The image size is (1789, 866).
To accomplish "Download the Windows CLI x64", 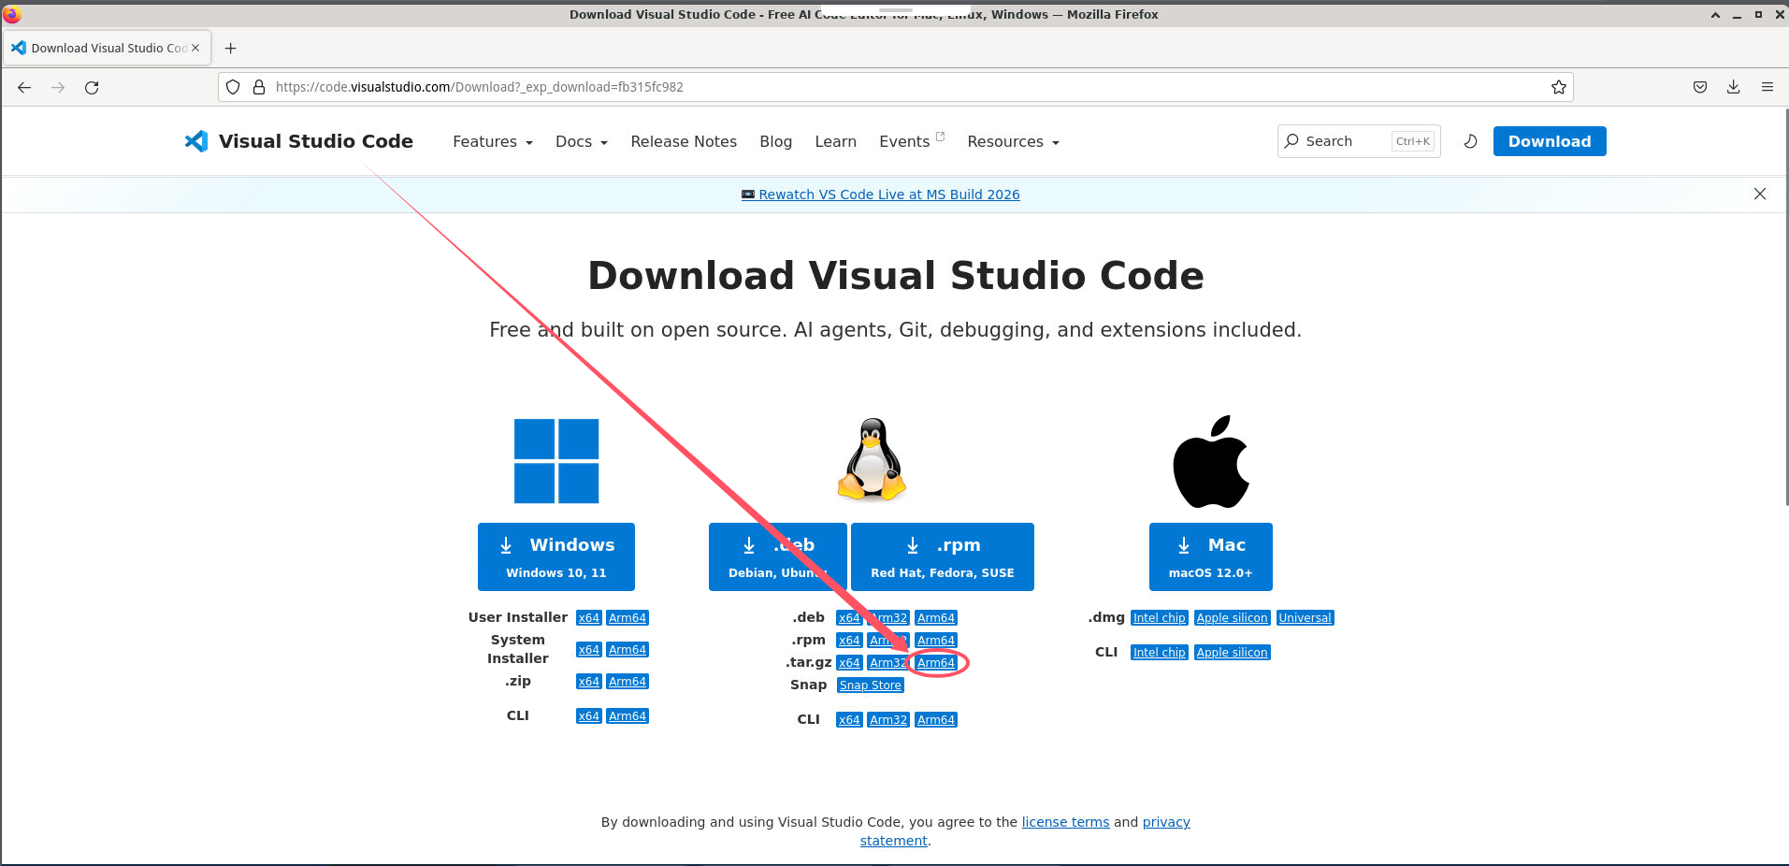I will pyautogui.click(x=589, y=716).
